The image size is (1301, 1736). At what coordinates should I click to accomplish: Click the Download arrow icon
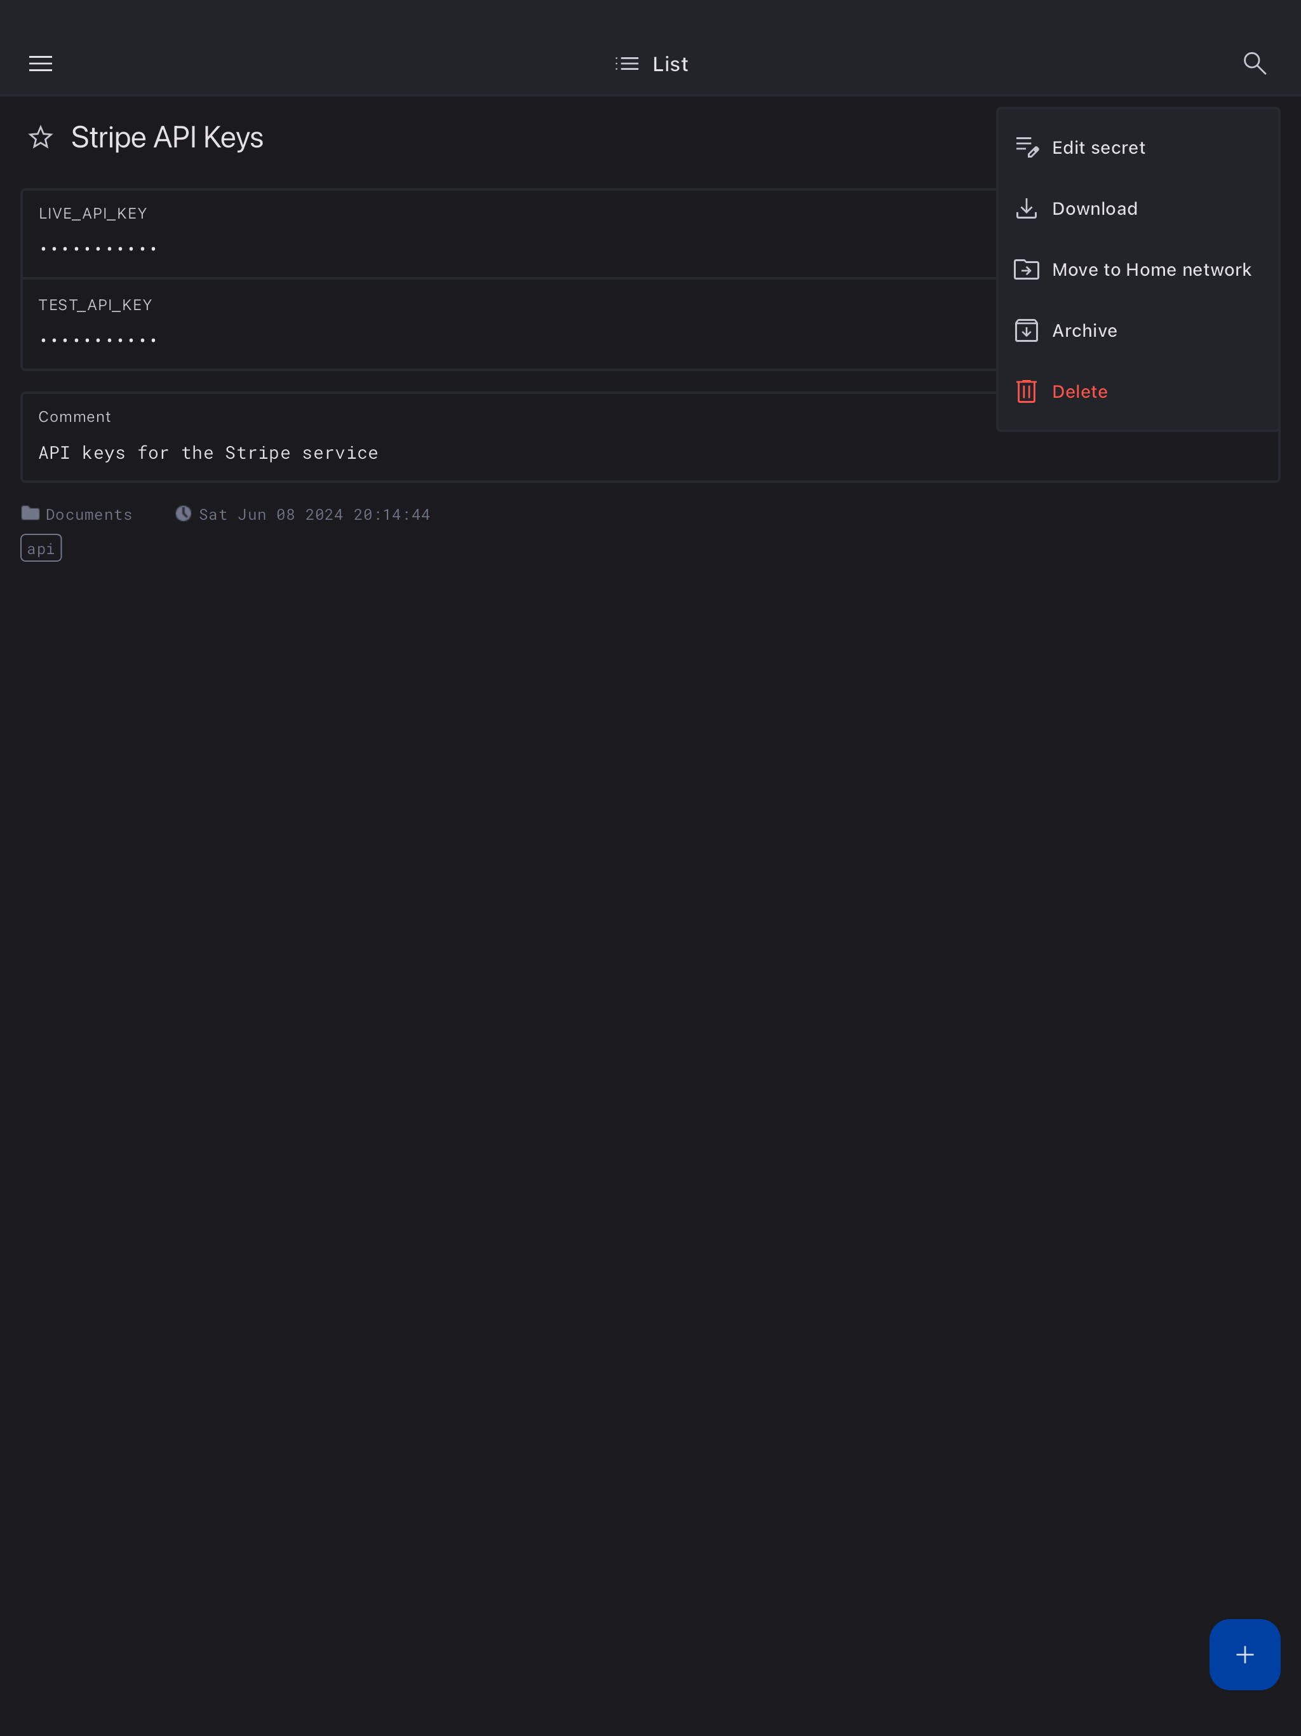pos(1027,209)
